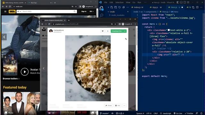Open Chrome menu in Unsplash window
The width and height of the screenshot is (205, 115).
[x=135, y=24]
